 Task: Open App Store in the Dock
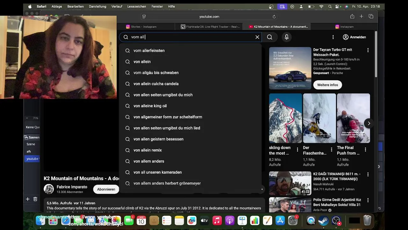280,221
